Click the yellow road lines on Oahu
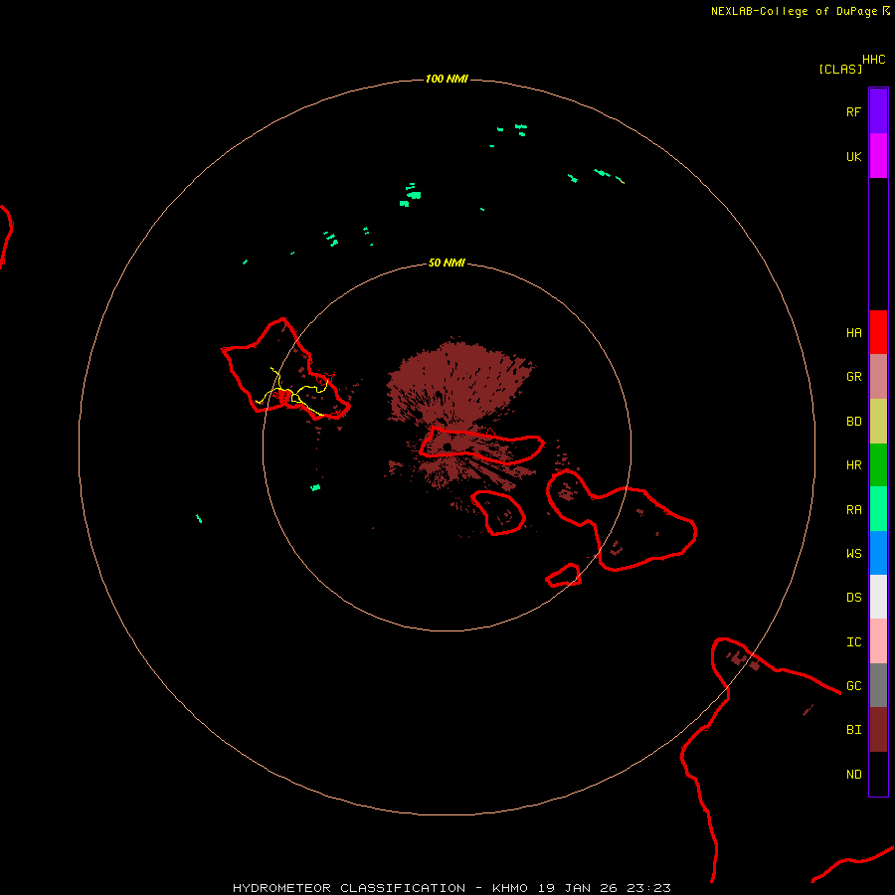 coord(291,393)
